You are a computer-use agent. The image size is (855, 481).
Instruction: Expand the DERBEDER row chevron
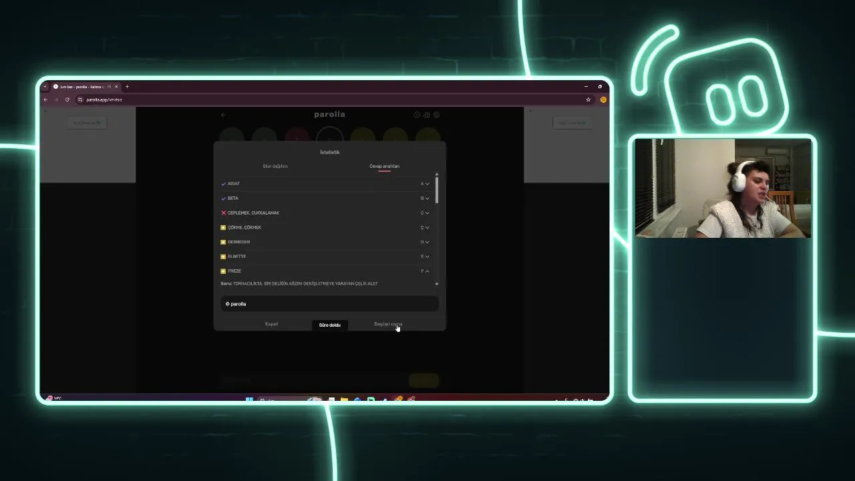click(427, 242)
